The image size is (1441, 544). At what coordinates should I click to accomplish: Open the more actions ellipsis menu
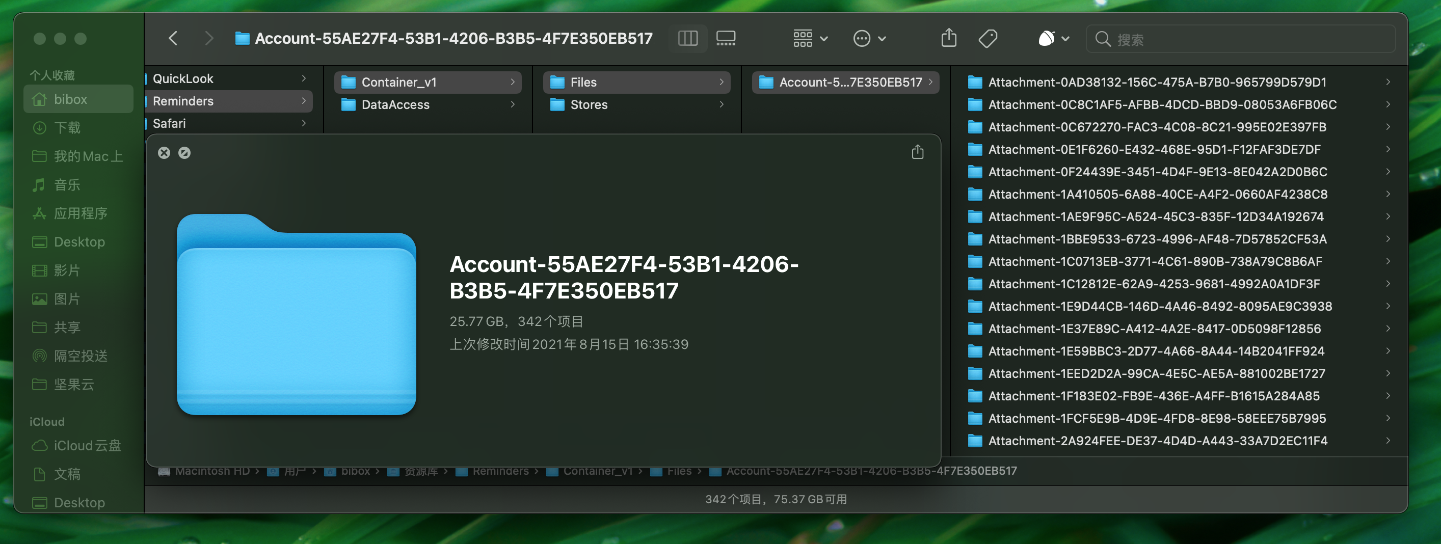(x=869, y=39)
